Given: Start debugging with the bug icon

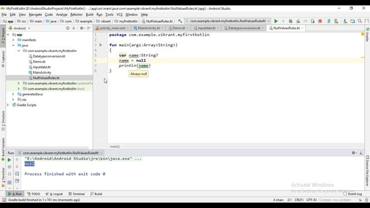Looking at the screenshot, I should tap(291, 21).
